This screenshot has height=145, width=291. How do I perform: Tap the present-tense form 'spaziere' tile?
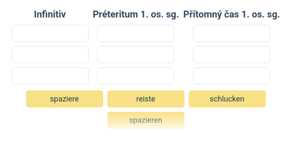64,99
